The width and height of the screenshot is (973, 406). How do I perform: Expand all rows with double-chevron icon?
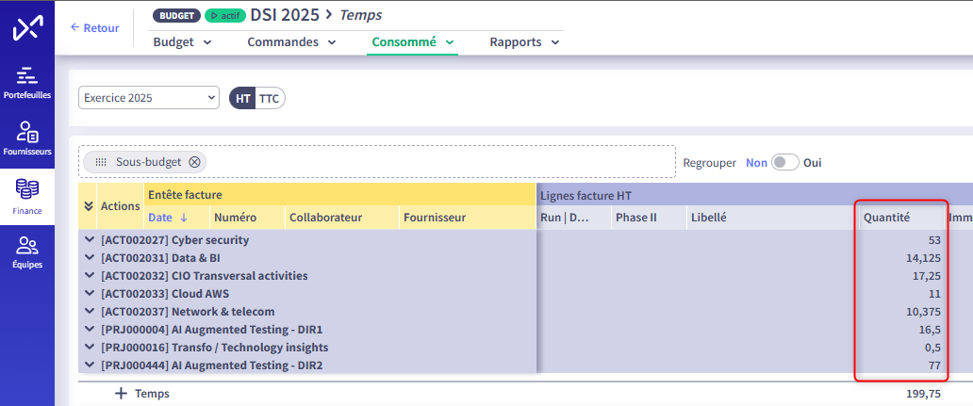89,206
